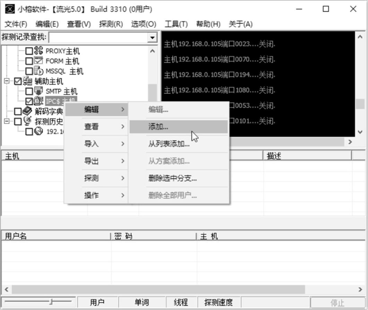Open the 帮助(H) menu
The height and width of the screenshot is (310, 368).
tap(208, 24)
